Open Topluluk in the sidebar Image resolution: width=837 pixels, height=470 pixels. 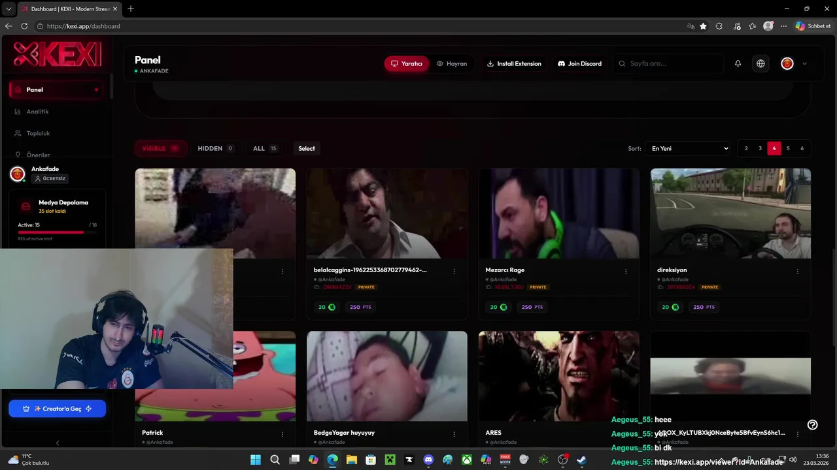point(56,133)
